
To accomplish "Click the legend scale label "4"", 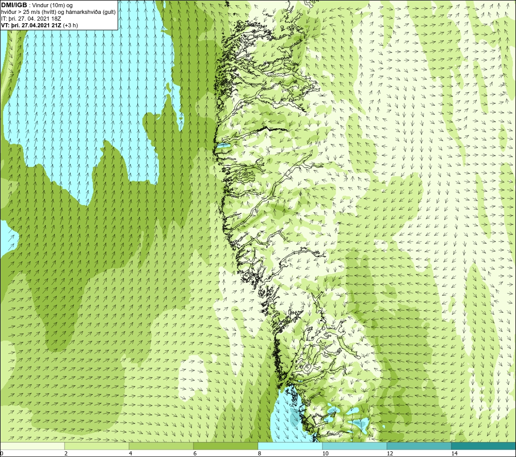I will pos(131,453).
